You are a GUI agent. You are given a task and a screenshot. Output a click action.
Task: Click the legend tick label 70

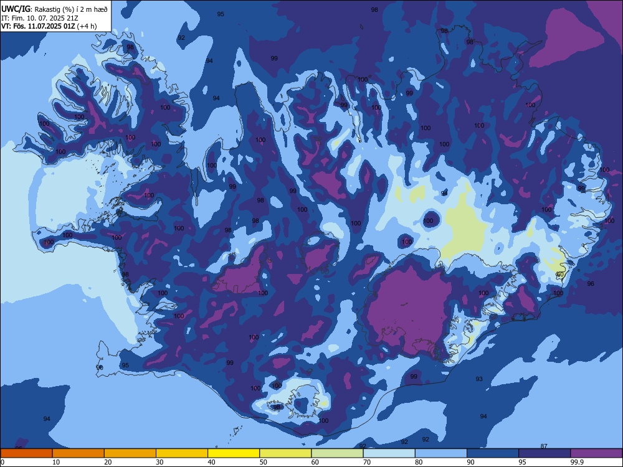click(367, 462)
